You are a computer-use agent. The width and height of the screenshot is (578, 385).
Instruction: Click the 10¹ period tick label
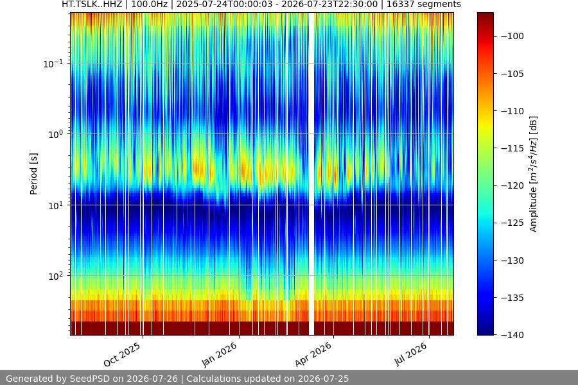[56, 205]
